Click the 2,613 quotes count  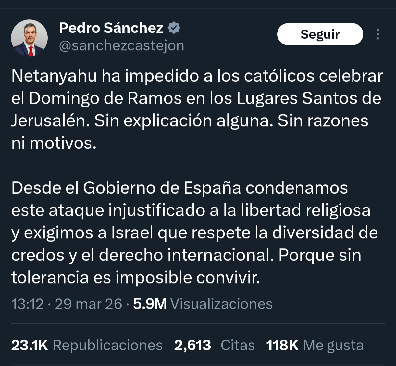tap(192, 345)
